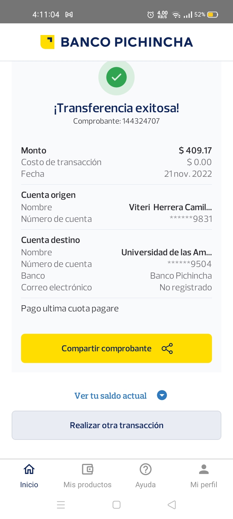This screenshot has height=519, width=233.
Task: Tap the share icon on the yellow button
Action: (167, 348)
